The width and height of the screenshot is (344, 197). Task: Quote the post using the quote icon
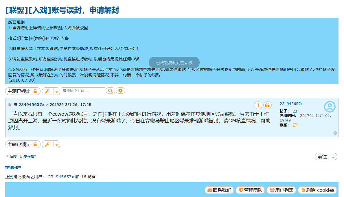click(267, 105)
